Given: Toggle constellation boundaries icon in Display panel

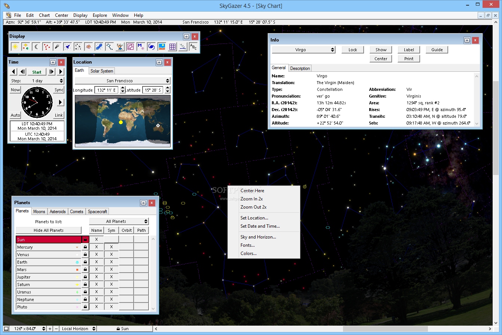Looking at the screenshot, I should click(131, 47).
